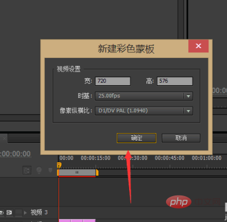Click the set unnumbered marker icon
Viewport: 227px width, 222px height.
(50, 170)
